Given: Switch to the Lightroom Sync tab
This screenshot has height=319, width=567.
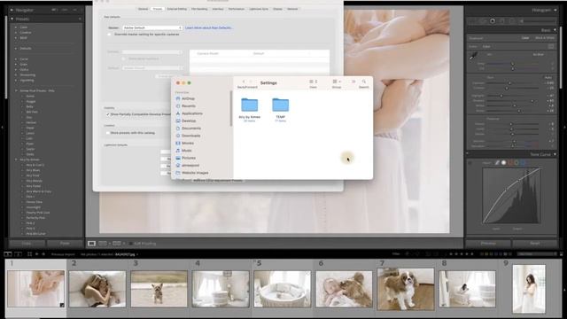Looking at the screenshot, I should click(259, 9).
